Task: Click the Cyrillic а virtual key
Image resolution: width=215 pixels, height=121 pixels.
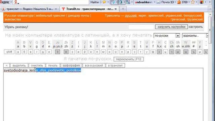Action: pos(18,52)
